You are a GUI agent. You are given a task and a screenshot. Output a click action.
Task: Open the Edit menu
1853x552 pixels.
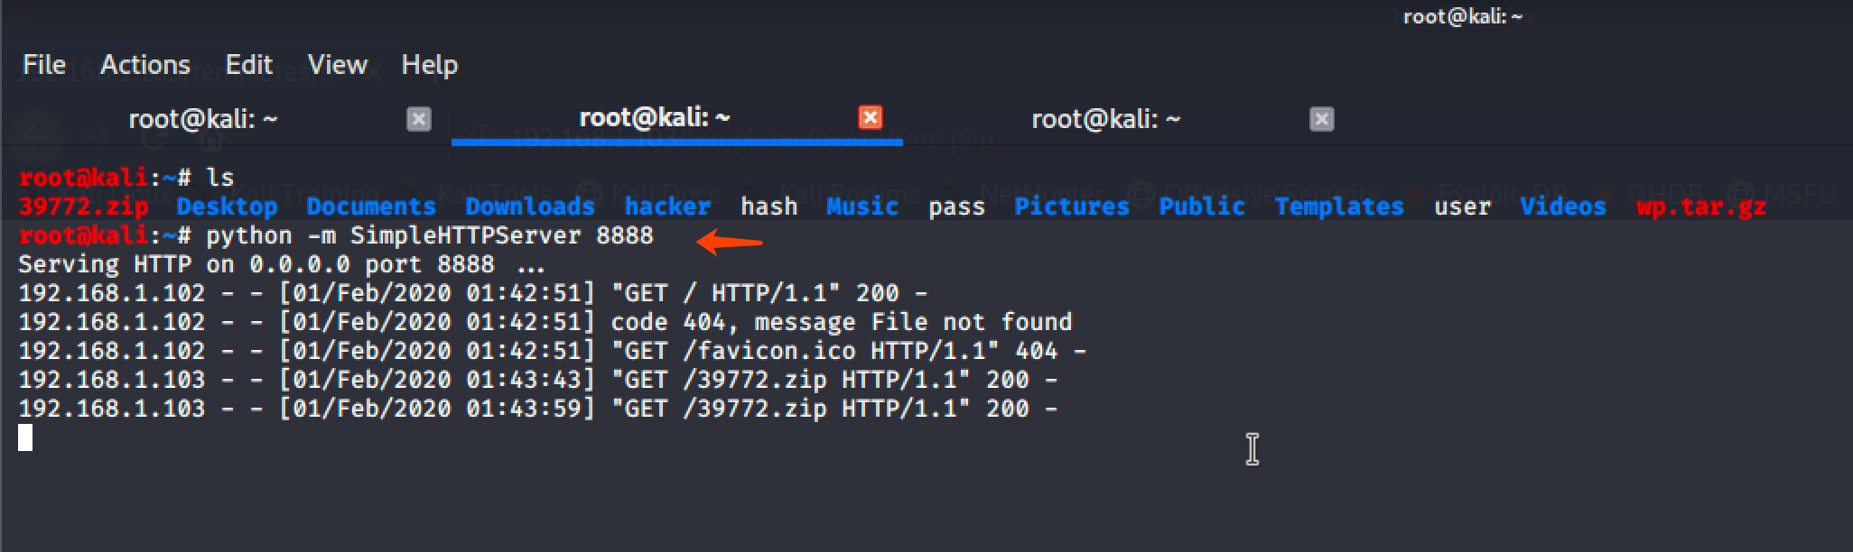tap(248, 65)
